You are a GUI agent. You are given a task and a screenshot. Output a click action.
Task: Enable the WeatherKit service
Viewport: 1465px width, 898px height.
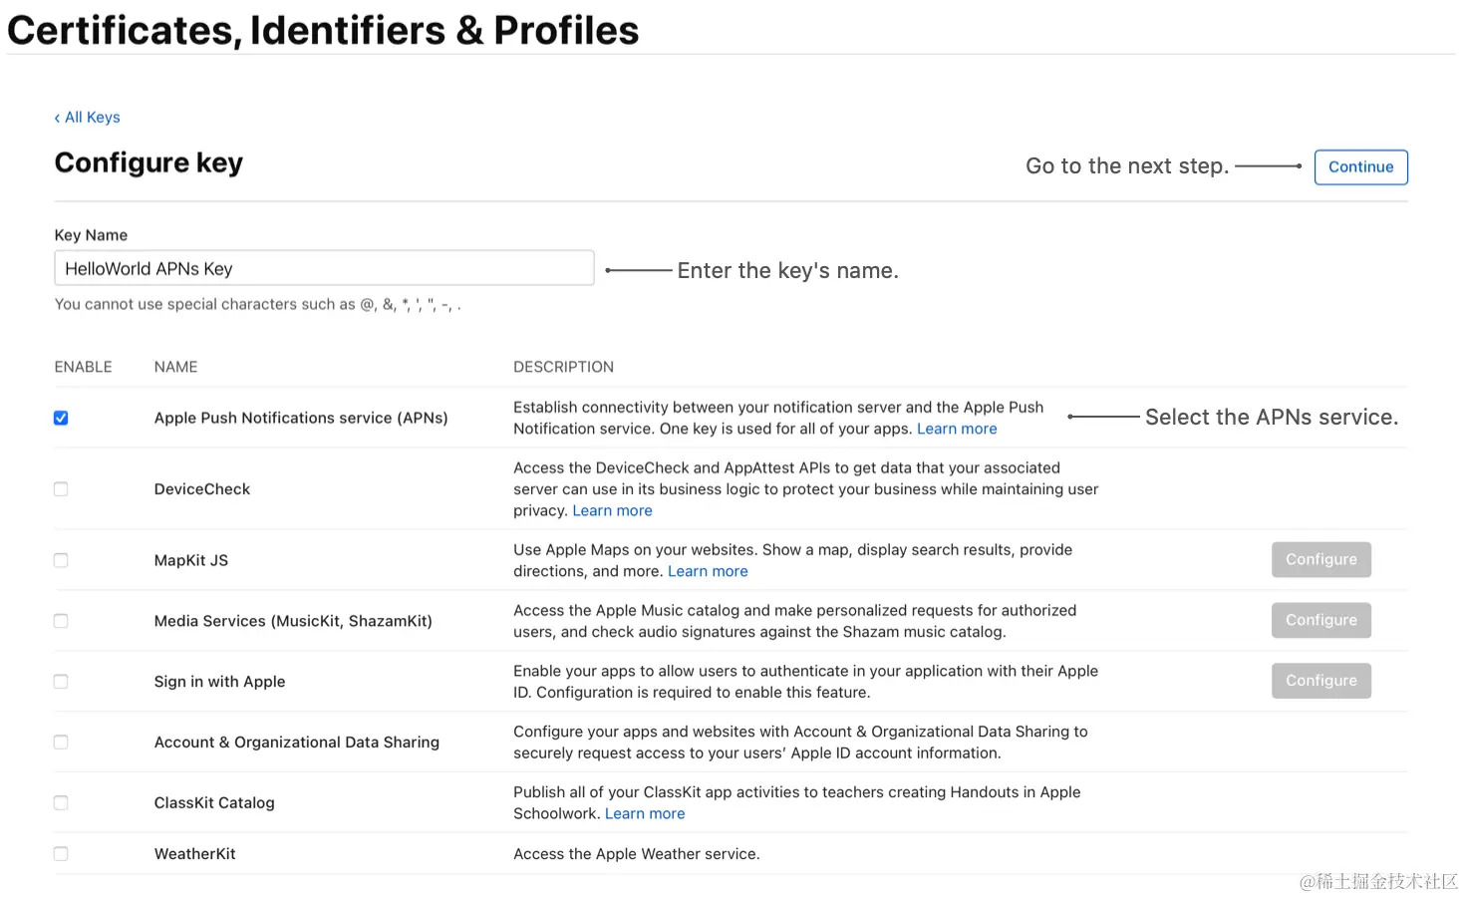pyautogui.click(x=61, y=853)
